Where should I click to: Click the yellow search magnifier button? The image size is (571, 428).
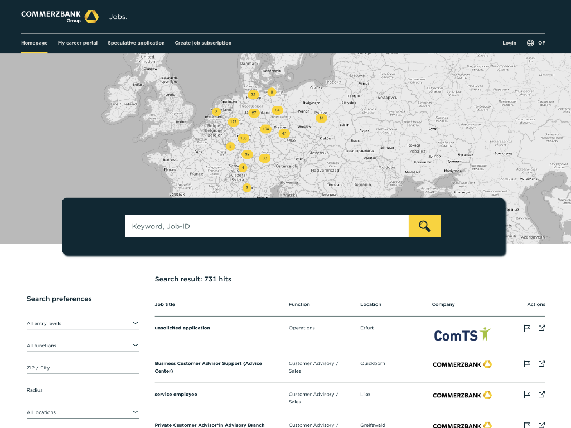click(424, 226)
